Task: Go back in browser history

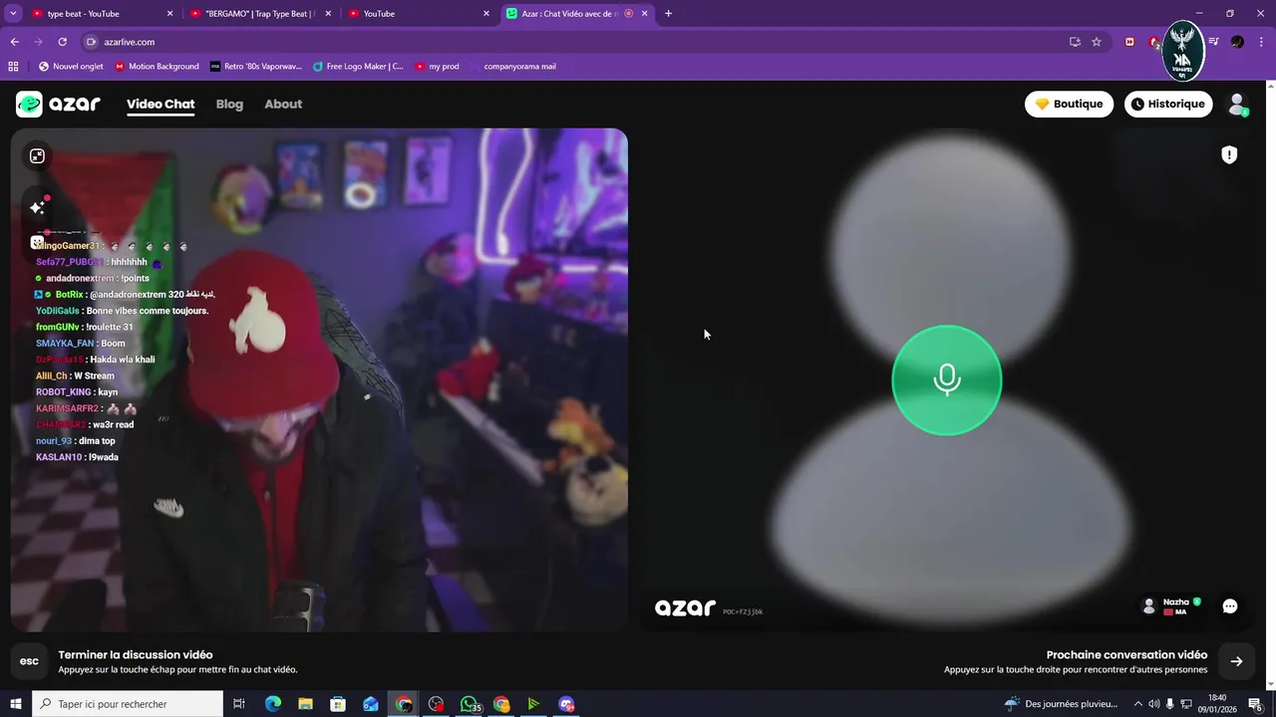Action: 14,42
